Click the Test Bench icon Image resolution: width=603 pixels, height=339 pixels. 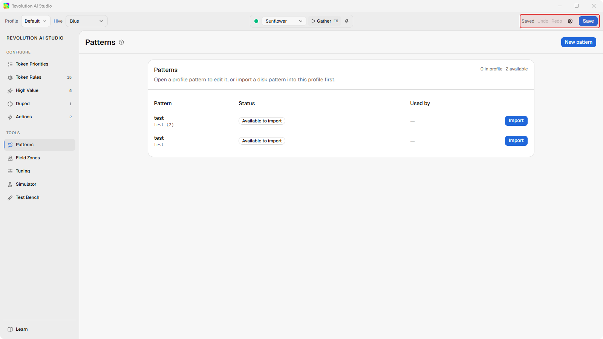10,198
